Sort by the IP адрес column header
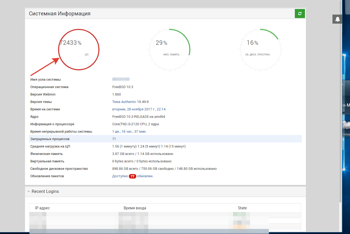350x234 pixels. click(42, 208)
